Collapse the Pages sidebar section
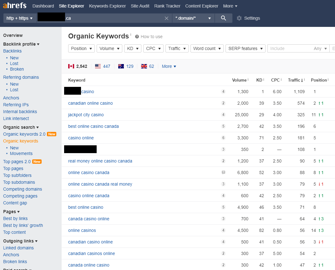Screen dimensions: 335x270 click(x=11, y=212)
